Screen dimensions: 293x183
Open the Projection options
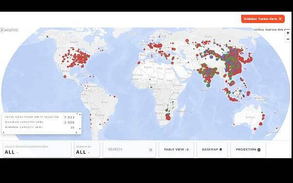248,149
